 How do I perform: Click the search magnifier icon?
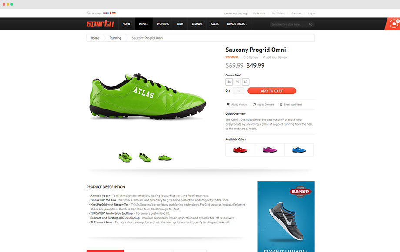pyautogui.click(x=310, y=24)
